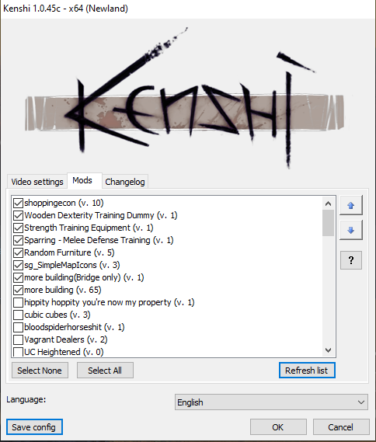
Task: Select more building (v. 65) entry text
Action: pyautogui.click(x=63, y=290)
